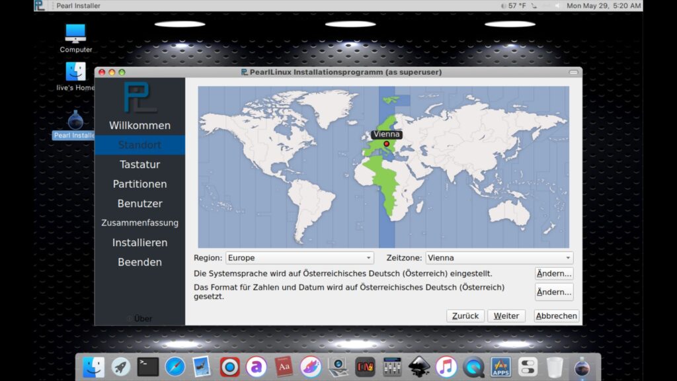Click Abbrechen to cancel the installer
The height and width of the screenshot is (381, 677).
click(556, 316)
